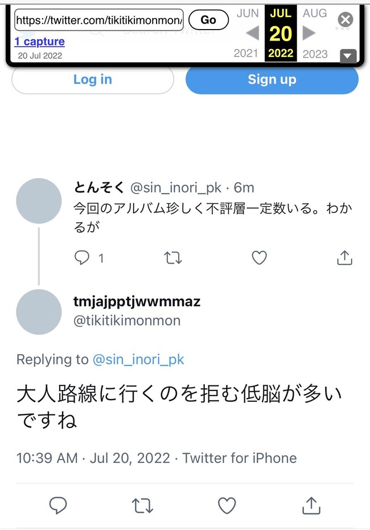Retweet the tmjajpptjwwmmaz tweet
The image size is (370, 530).
click(x=141, y=505)
